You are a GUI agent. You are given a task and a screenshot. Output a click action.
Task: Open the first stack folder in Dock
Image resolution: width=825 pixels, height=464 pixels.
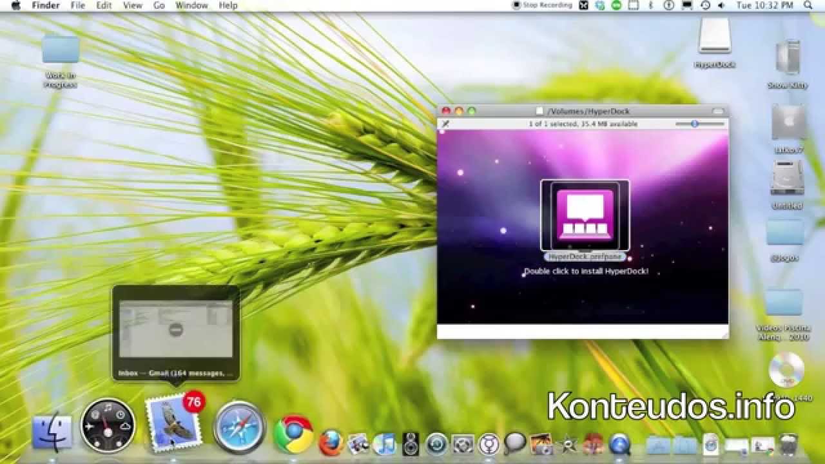coord(658,444)
